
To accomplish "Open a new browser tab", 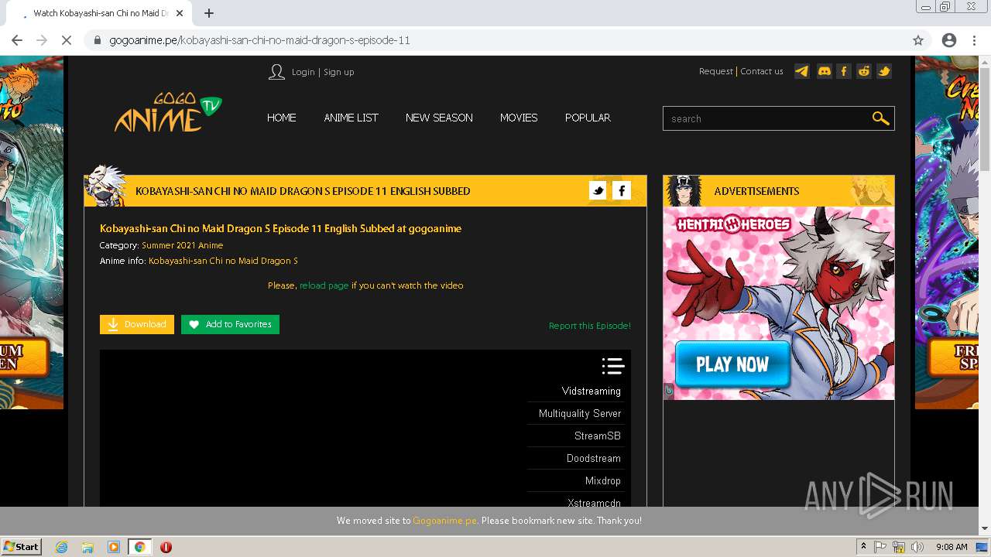I will [x=209, y=13].
